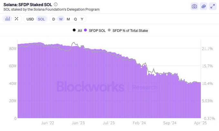Click the 10.4% right-axis label
The image size is (219, 131).
pos(207,83)
